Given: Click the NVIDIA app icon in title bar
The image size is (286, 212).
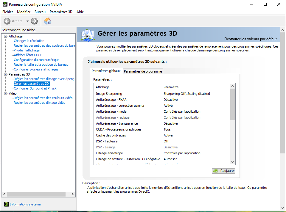Looking at the screenshot, I should (5, 4).
